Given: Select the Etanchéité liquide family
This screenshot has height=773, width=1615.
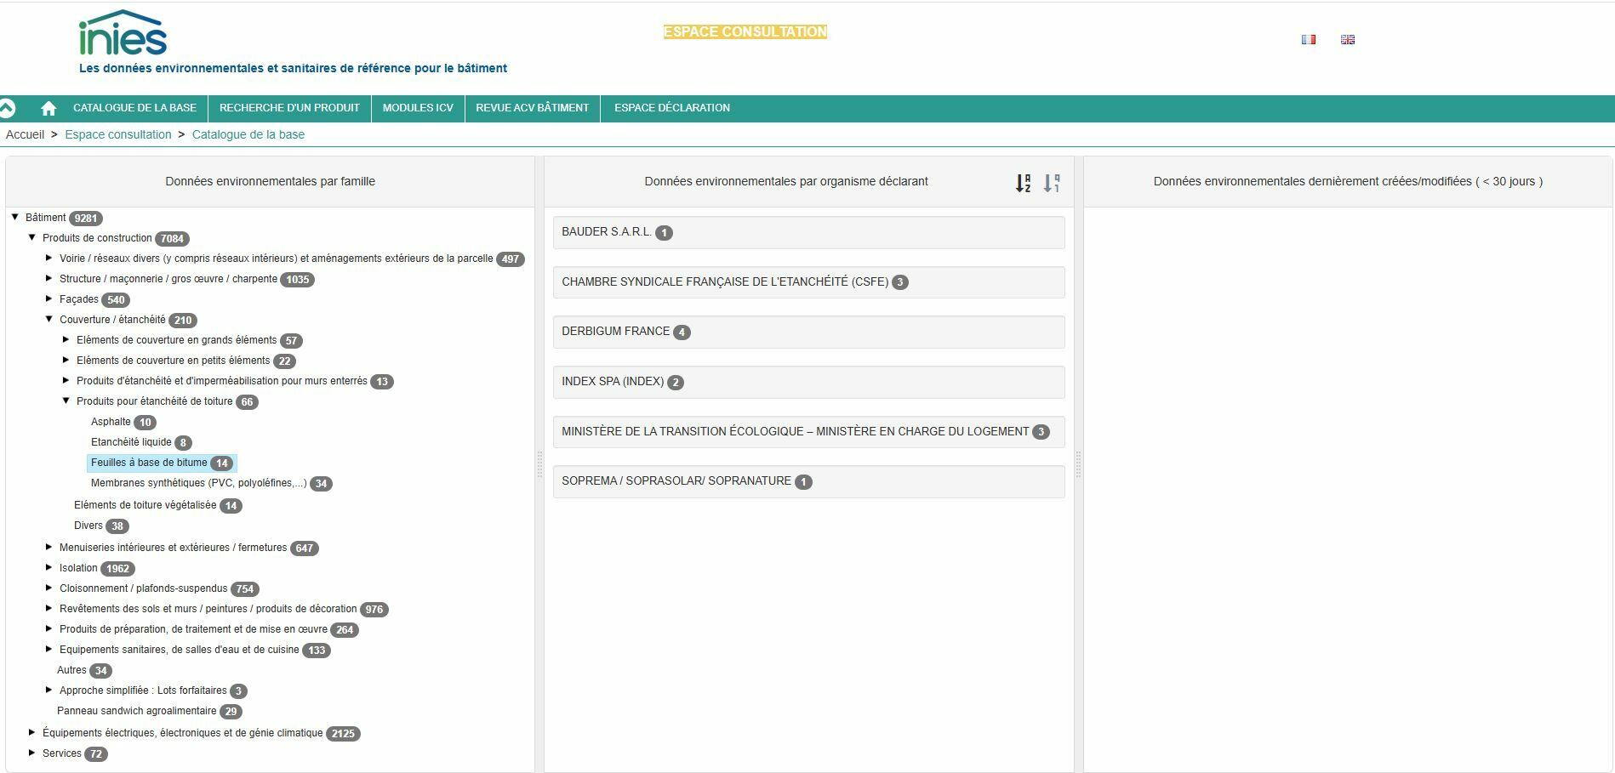Looking at the screenshot, I should (x=131, y=442).
